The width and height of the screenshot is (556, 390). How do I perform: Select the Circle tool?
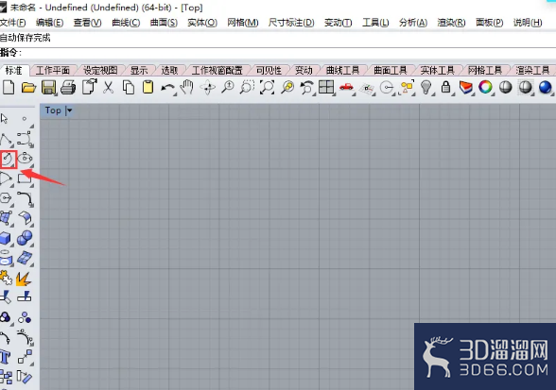8,159
